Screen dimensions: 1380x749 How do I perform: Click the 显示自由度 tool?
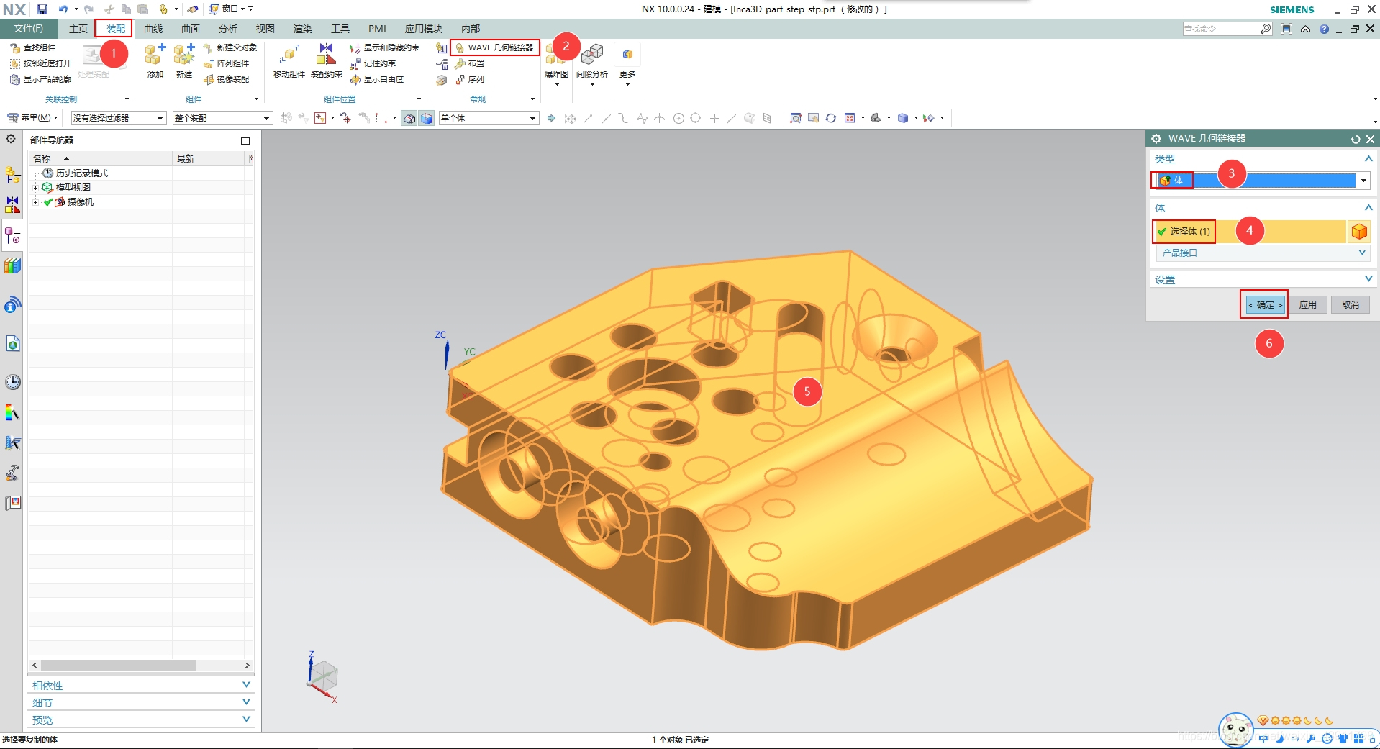pos(377,79)
